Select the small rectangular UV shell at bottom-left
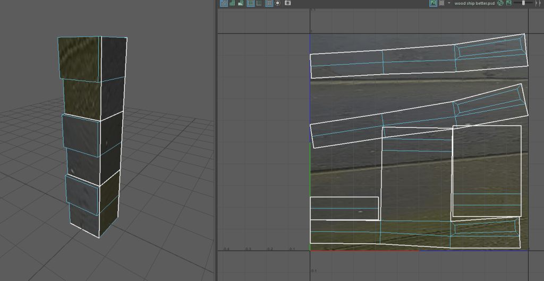The height and width of the screenshot is (281, 544). (344, 208)
